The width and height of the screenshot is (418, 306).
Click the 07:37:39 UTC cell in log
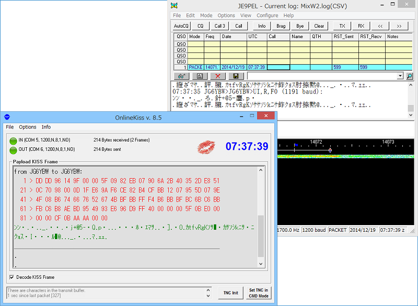point(257,67)
